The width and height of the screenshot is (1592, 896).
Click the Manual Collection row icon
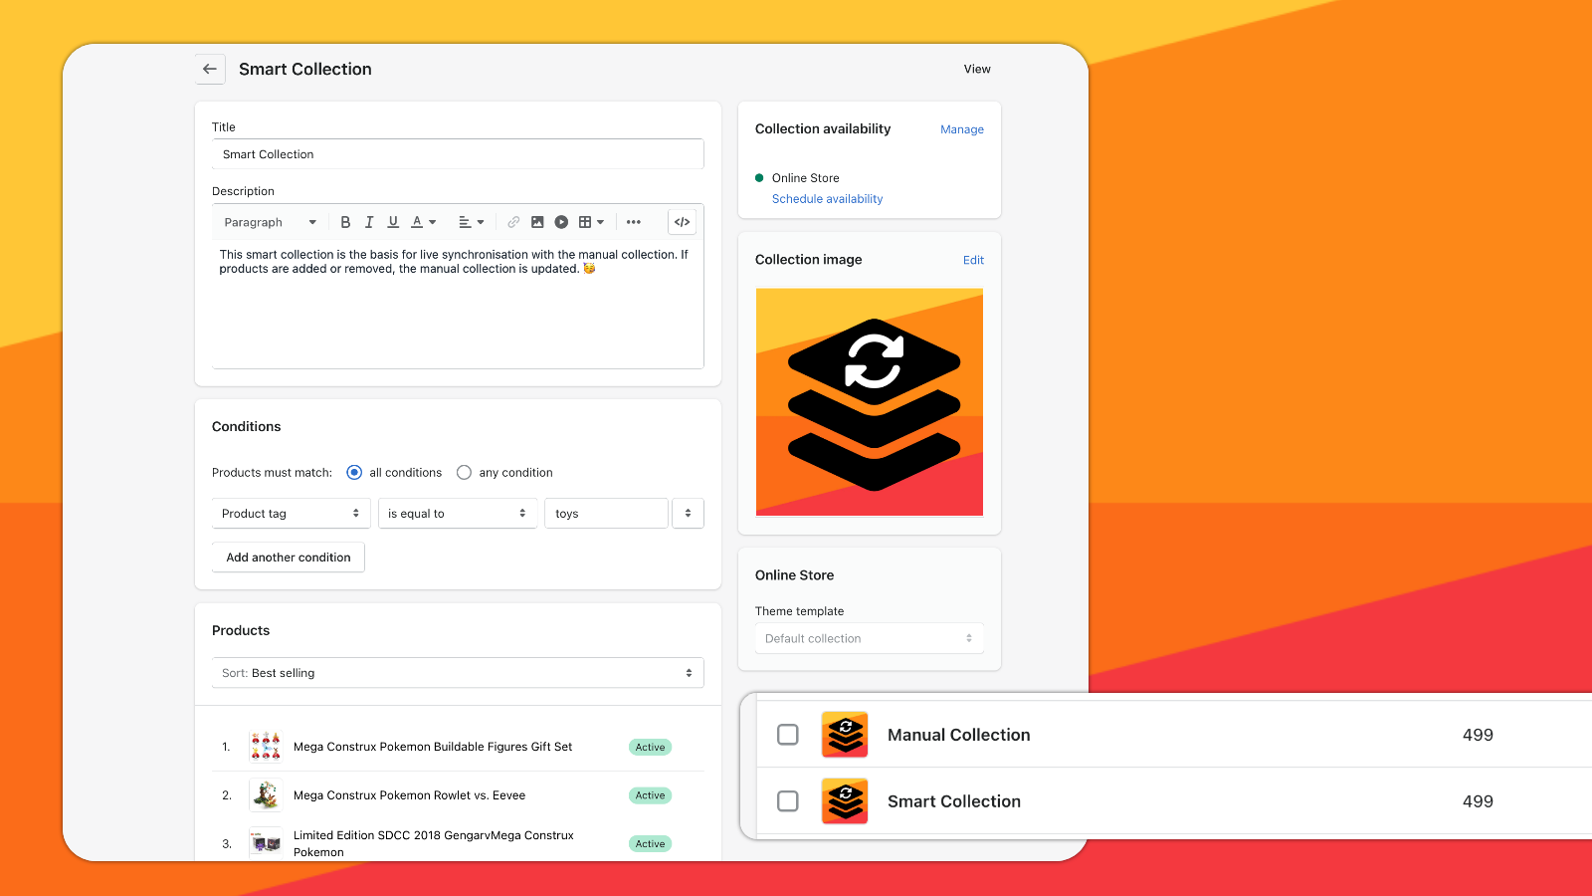click(x=845, y=735)
